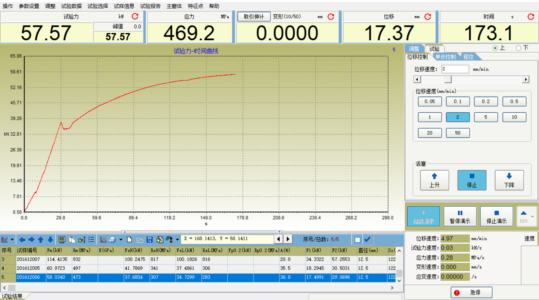Reset the 试验力 force reading with red refresh icon
Viewport: 539px width, 300px height.
click(x=135, y=16)
